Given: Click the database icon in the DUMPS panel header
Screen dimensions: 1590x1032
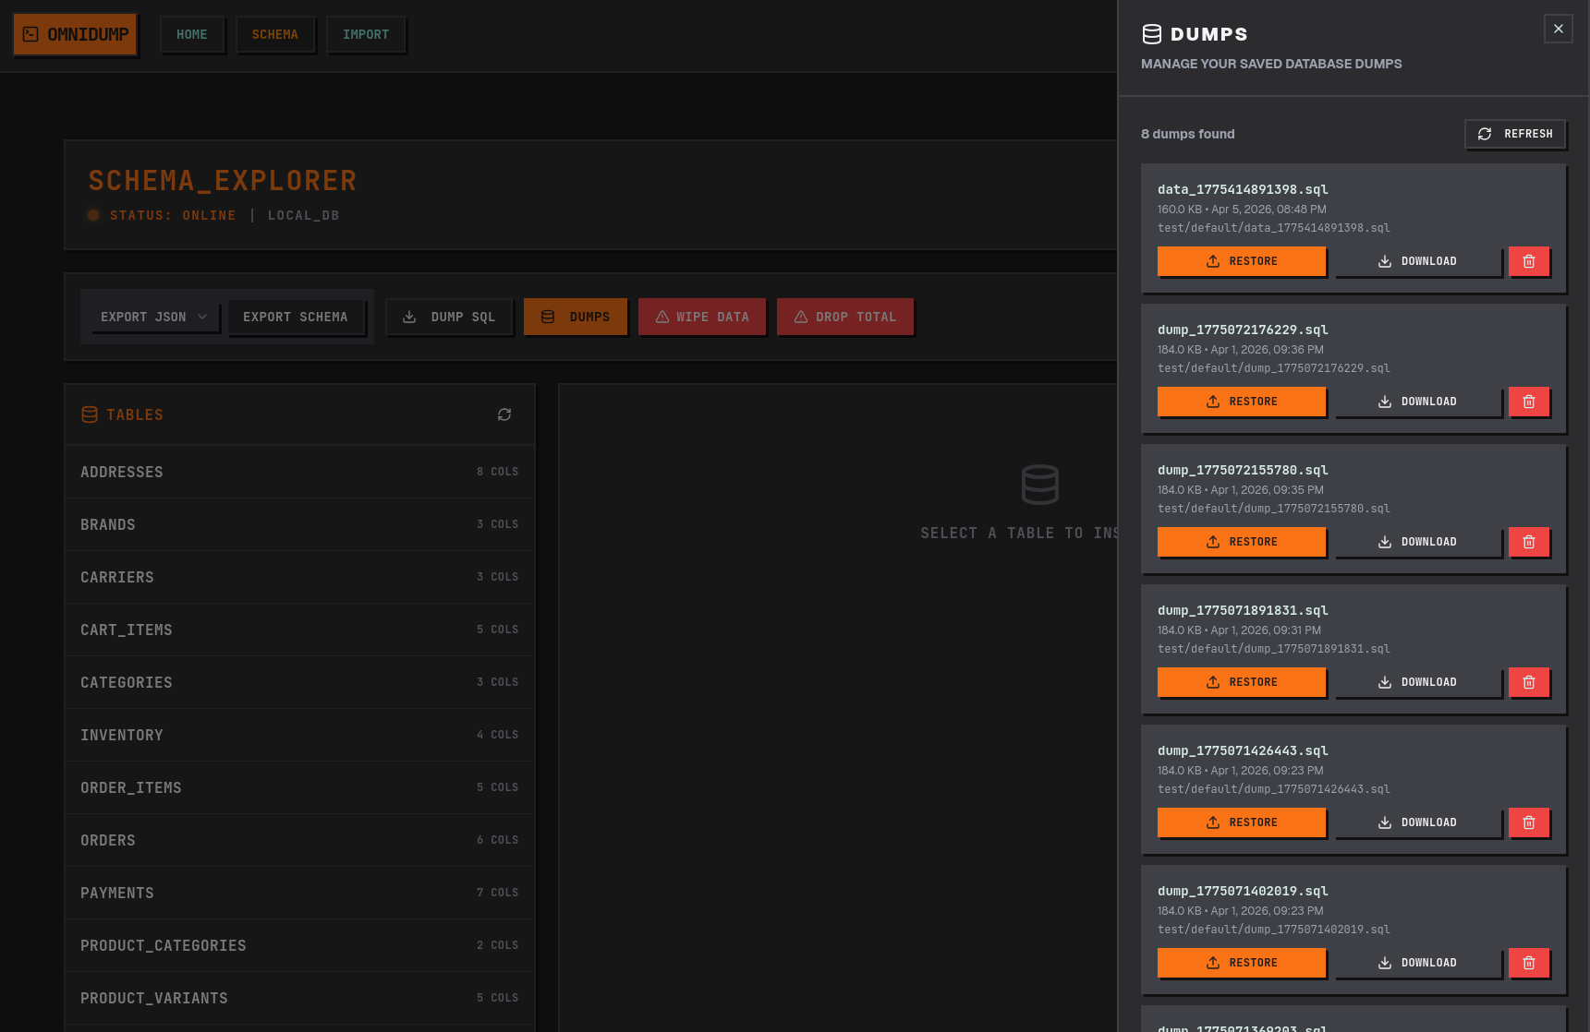Looking at the screenshot, I should click(x=1152, y=33).
